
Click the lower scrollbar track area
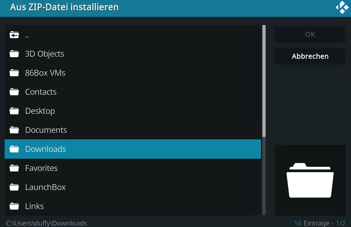coord(264,176)
